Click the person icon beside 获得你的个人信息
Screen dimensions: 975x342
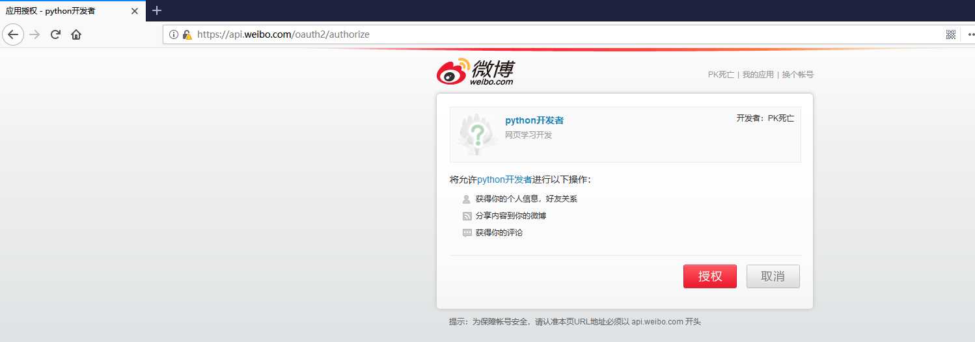click(x=466, y=199)
